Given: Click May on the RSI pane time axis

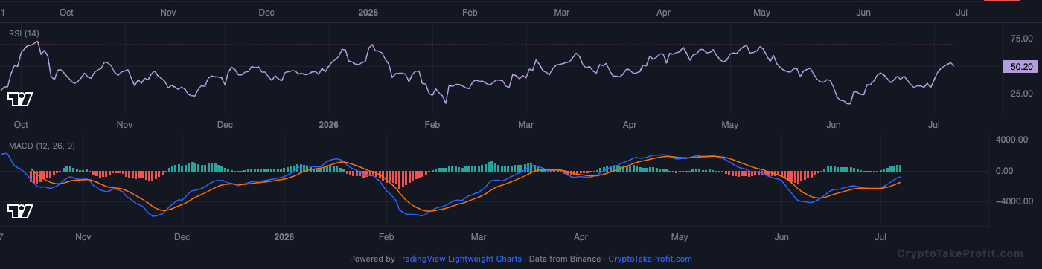Looking at the screenshot, I should pos(730,125).
